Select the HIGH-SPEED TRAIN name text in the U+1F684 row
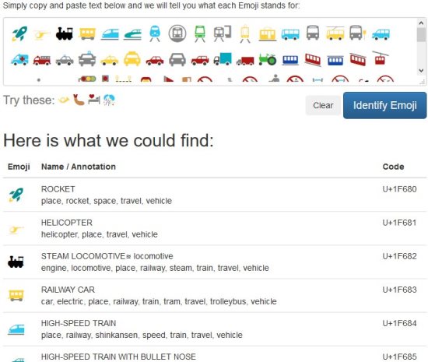428x362 pixels. click(79, 323)
